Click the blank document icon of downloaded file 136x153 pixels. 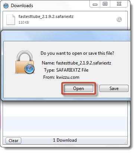pos(11,19)
